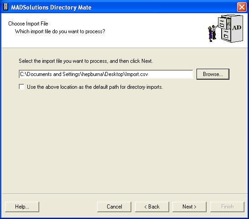
Task: Click the 'Choose Import File' heading
Action: pyautogui.click(x=28, y=24)
